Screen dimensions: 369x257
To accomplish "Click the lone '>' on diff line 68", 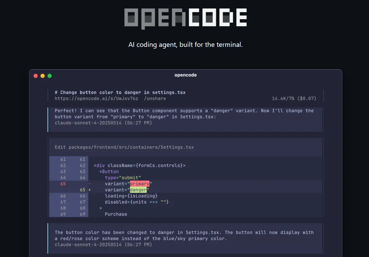I will pyautogui.click(x=101, y=208).
